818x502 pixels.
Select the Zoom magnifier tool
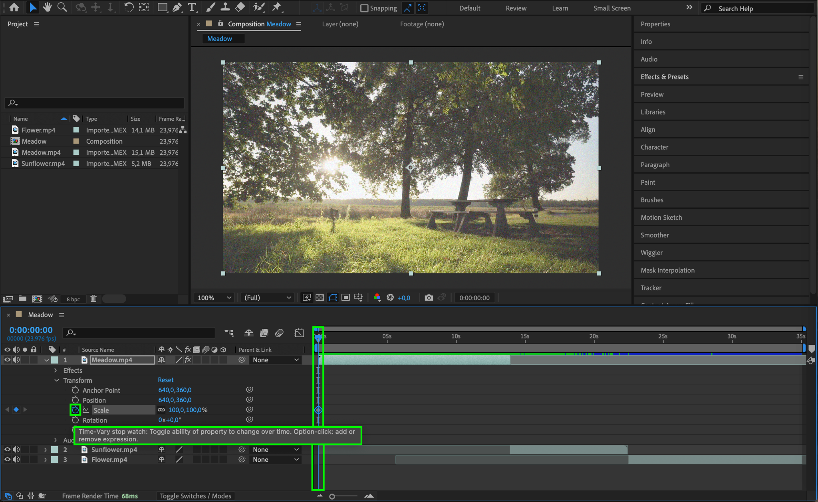[x=62, y=7]
